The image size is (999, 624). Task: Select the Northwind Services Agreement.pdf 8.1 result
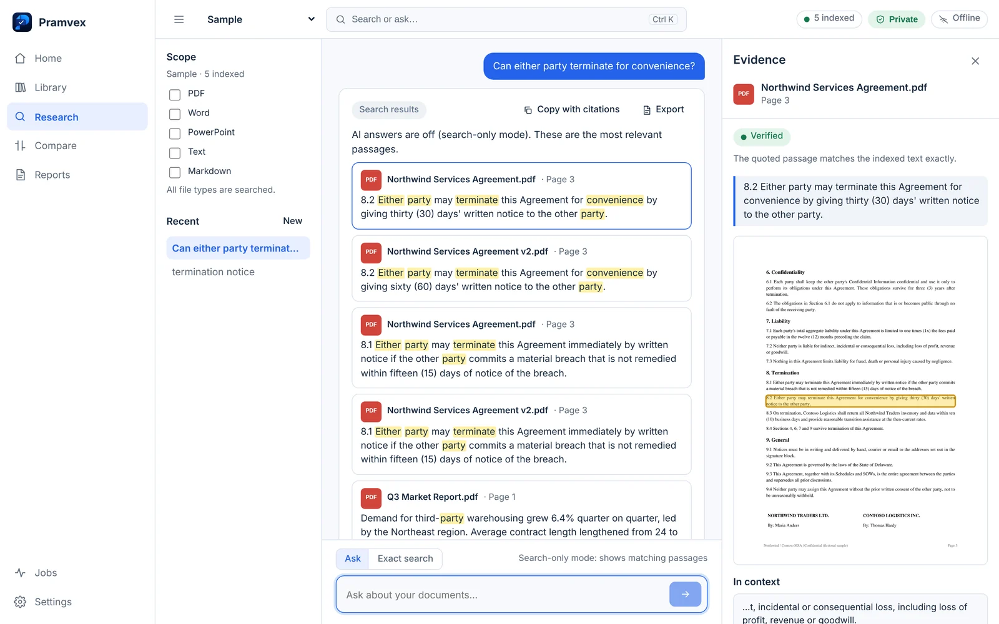[521, 348]
